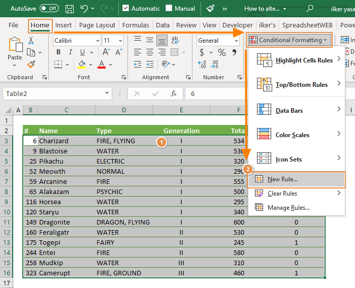Click the Borders icon

click(x=58, y=65)
